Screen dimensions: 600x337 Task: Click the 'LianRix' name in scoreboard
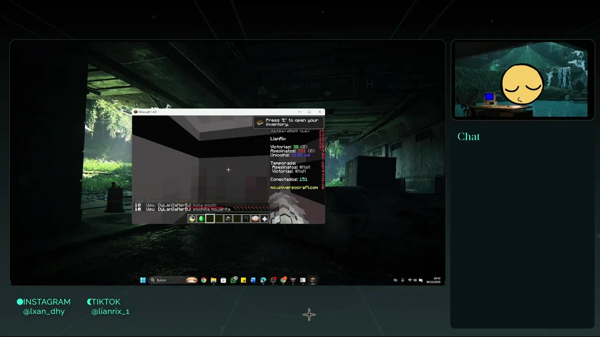(x=278, y=139)
